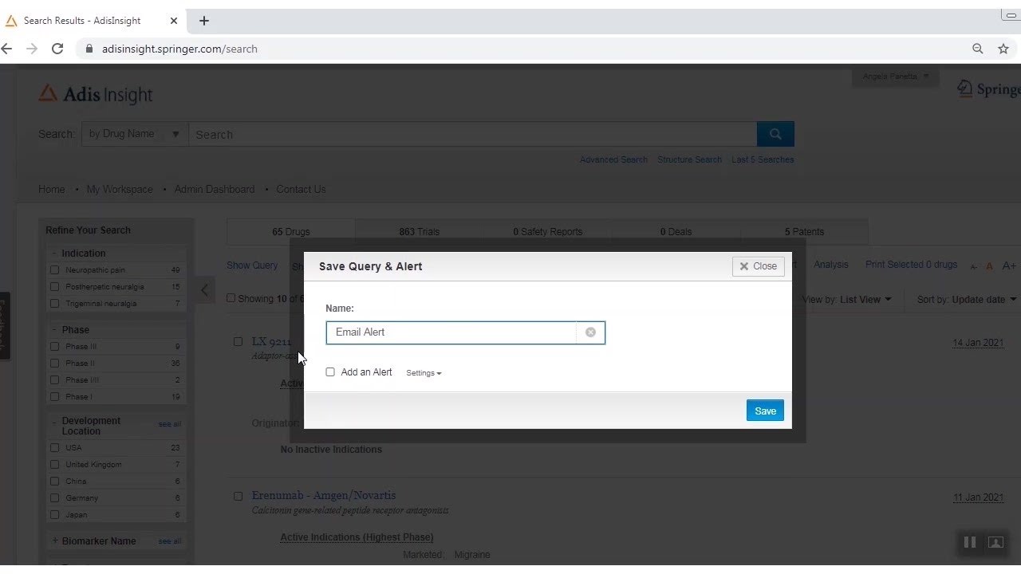Check the Germany location filter
1021x574 pixels.
[54, 498]
